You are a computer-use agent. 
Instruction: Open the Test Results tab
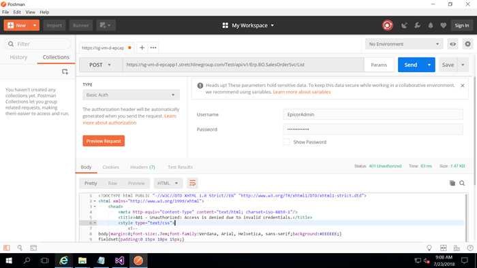[180, 167]
